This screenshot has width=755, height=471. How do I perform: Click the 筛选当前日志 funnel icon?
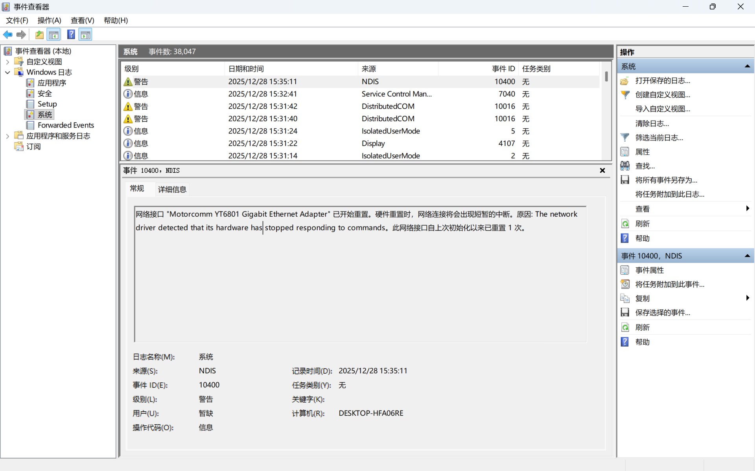[x=625, y=138]
